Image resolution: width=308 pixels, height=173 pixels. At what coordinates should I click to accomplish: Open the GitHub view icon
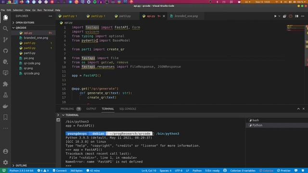pyautogui.click(x=5, y=51)
